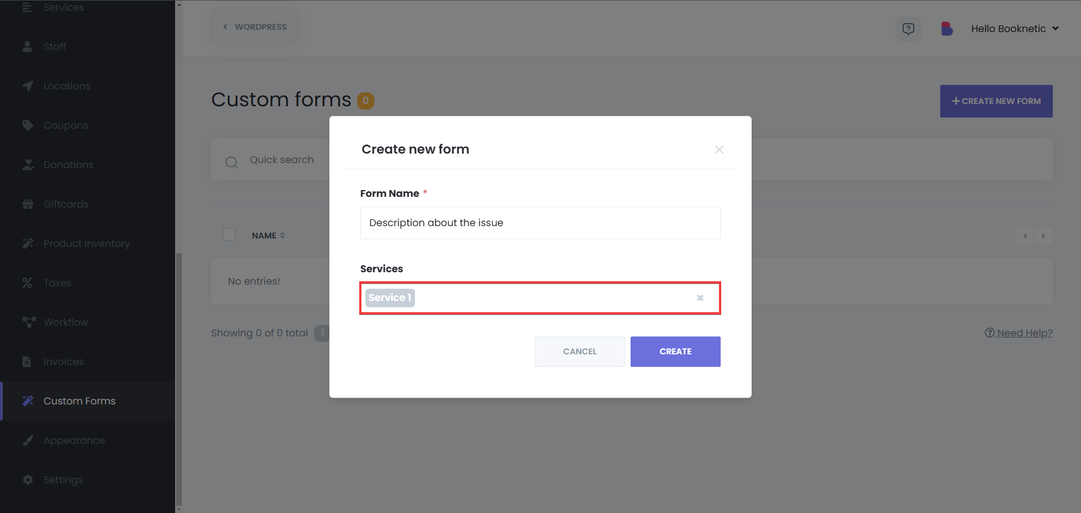Click the Booknetic logo icon
The height and width of the screenshot is (513, 1081).
(946, 29)
